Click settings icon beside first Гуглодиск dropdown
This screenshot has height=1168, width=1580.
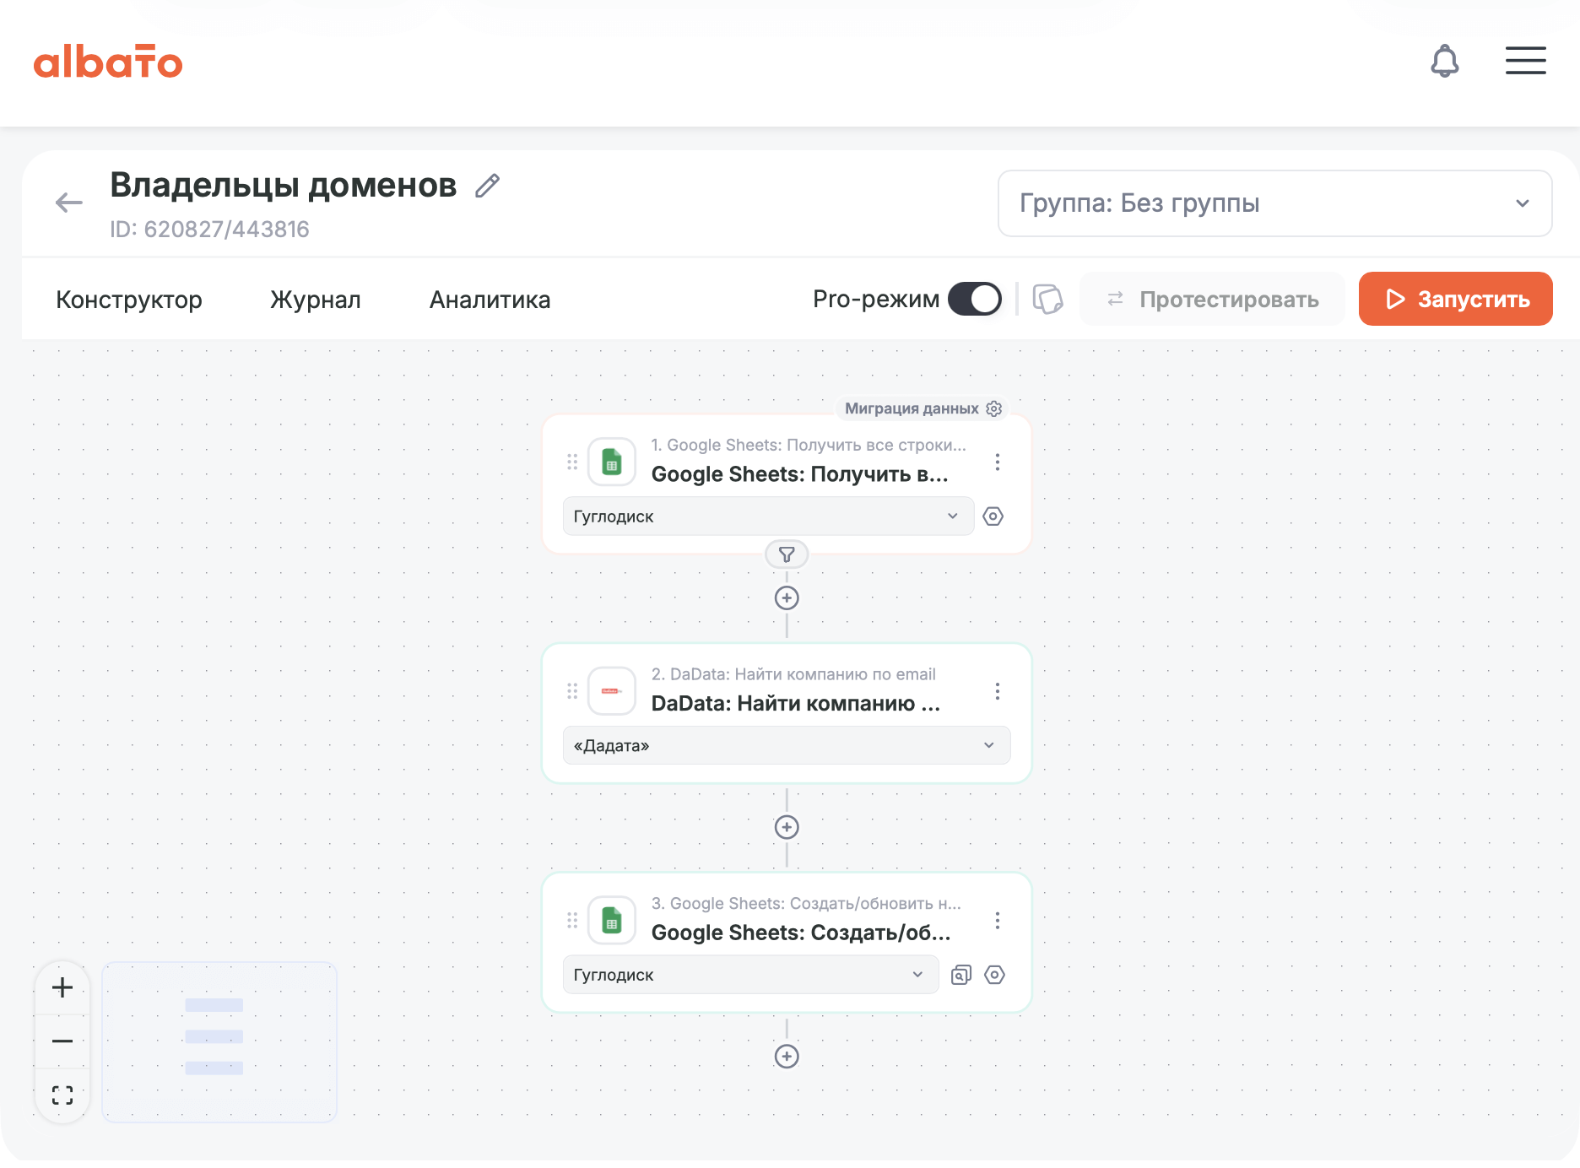tap(993, 516)
